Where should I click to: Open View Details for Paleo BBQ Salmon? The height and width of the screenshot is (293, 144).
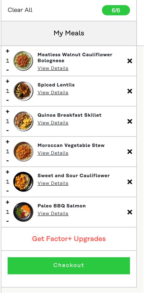click(53, 214)
